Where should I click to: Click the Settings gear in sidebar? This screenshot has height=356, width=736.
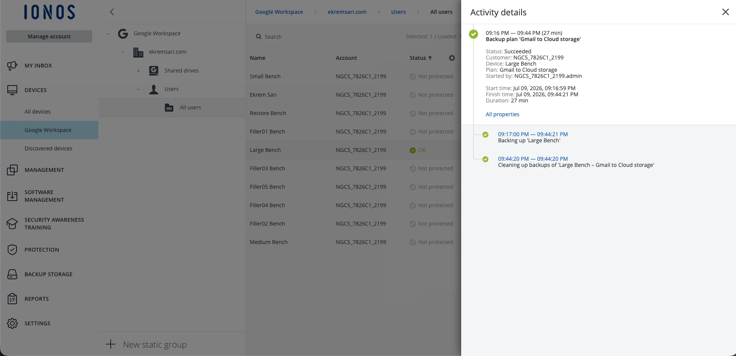(12, 323)
